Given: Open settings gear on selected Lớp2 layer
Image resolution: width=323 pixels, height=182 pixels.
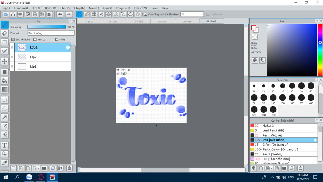Looking at the screenshot, I should (x=68, y=48).
